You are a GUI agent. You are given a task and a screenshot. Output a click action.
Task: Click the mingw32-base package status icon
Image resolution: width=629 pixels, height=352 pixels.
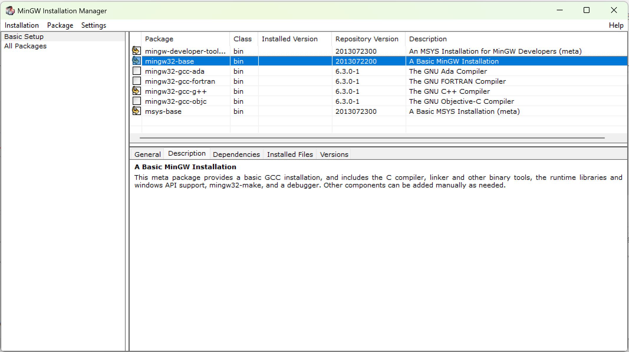point(136,61)
